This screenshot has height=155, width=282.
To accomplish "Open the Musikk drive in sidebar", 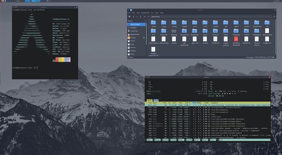I will coord(137,51).
